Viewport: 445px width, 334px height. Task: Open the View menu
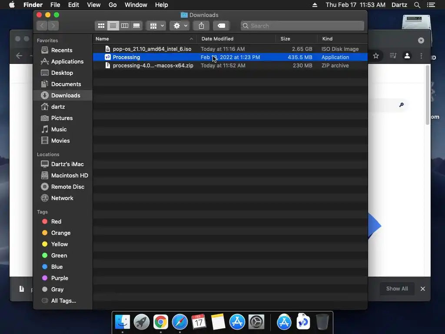coord(94,5)
